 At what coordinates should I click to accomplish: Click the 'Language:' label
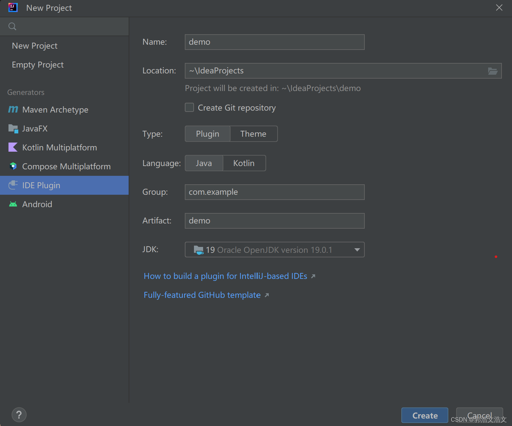162,163
